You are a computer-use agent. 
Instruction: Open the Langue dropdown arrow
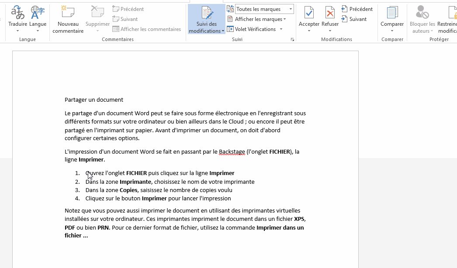coord(38,31)
